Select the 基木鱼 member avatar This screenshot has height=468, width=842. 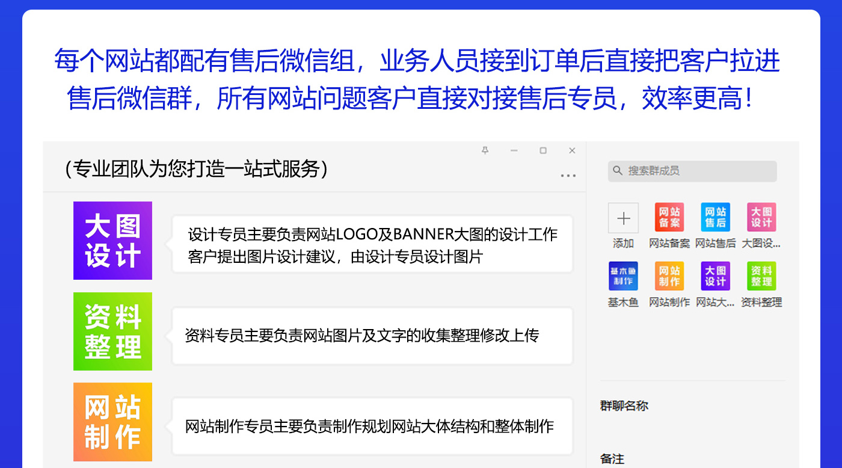pos(623,276)
